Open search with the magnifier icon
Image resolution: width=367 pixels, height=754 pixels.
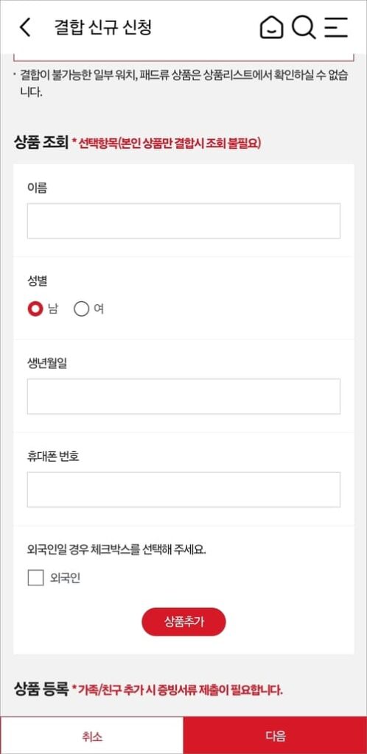click(304, 27)
